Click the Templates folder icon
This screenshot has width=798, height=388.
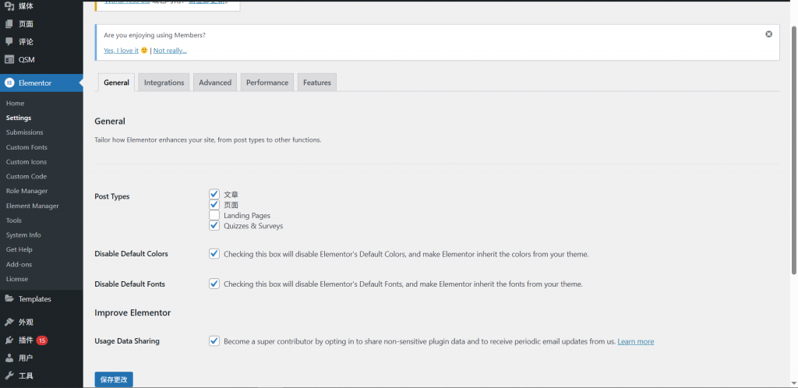9,299
